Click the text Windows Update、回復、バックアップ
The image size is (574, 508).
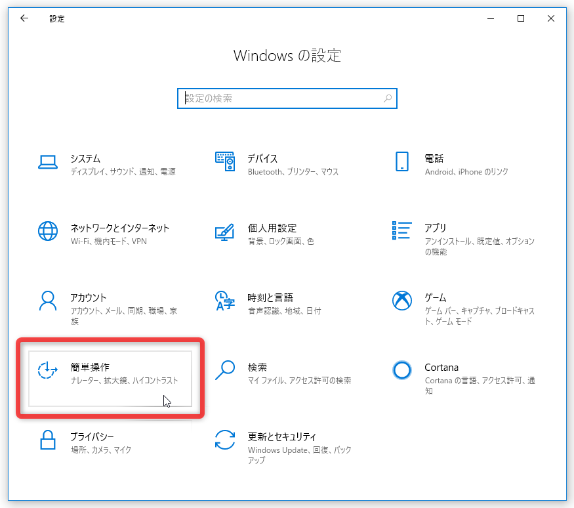(x=299, y=455)
